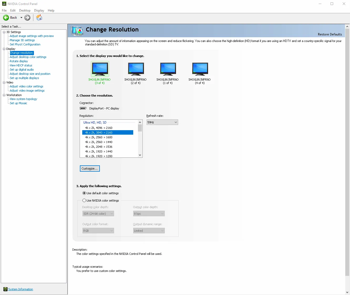
Task: Select SHOGUN INFRNO (2 of 4) display icon
Action: [136, 69]
